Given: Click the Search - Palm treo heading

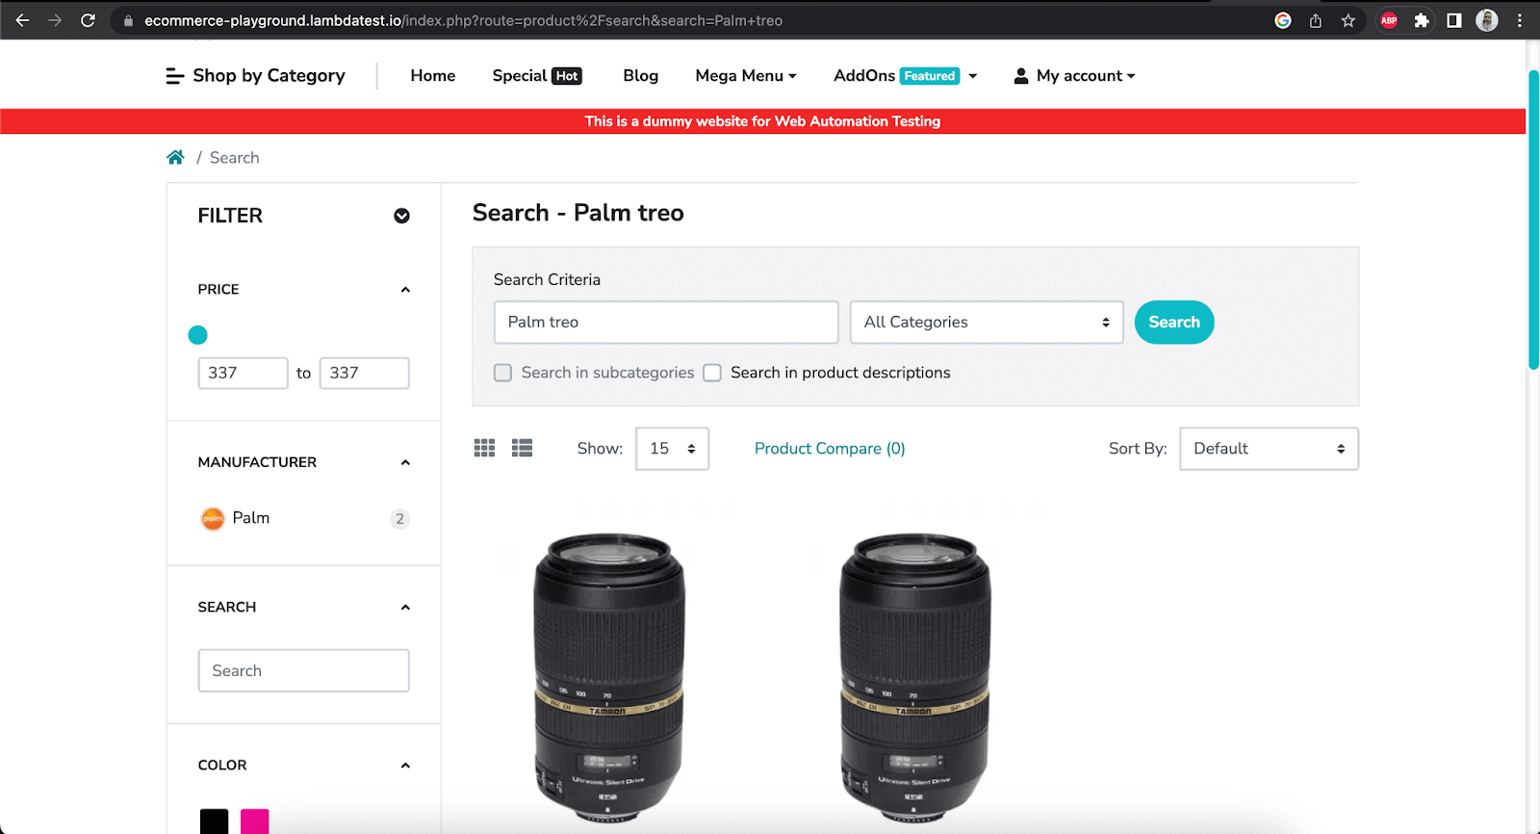Looking at the screenshot, I should [578, 213].
